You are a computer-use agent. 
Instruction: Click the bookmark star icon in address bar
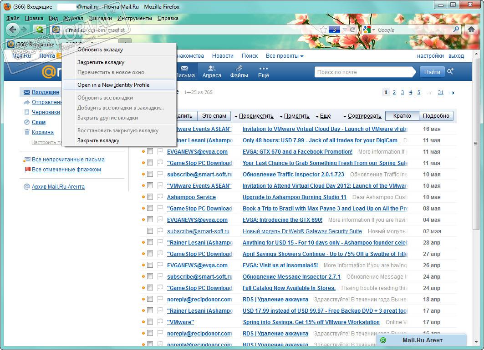(x=323, y=30)
